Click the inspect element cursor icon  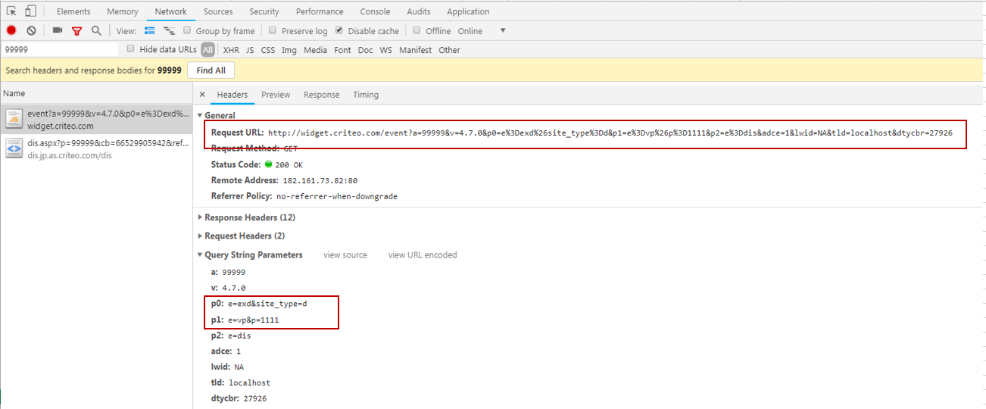(x=11, y=11)
